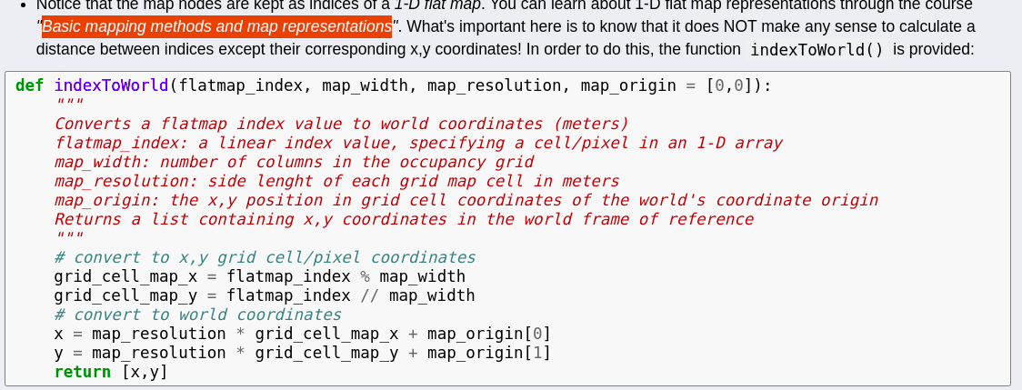Click the grid_cell_map_y assignment line
This screenshot has height=390, width=1022.
(264, 295)
